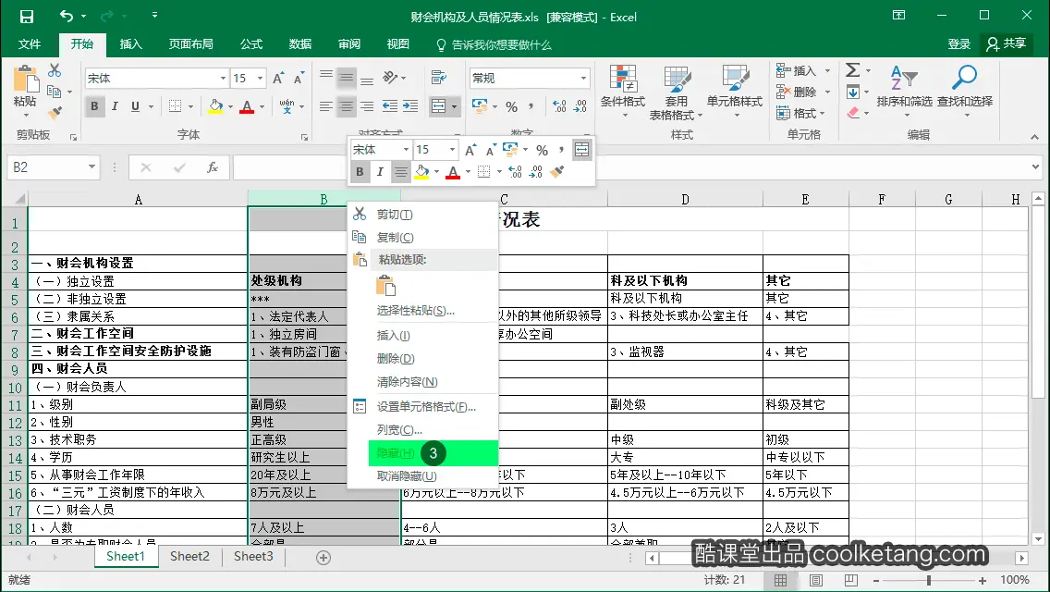Switch to Sheet3 tab
The width and height of the screenshot is (1050, 592).
253,557
